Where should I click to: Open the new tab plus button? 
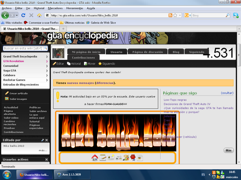[63, 28]
